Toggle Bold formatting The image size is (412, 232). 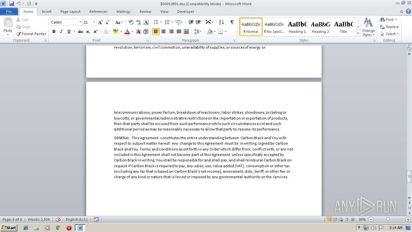pos(54,32)
